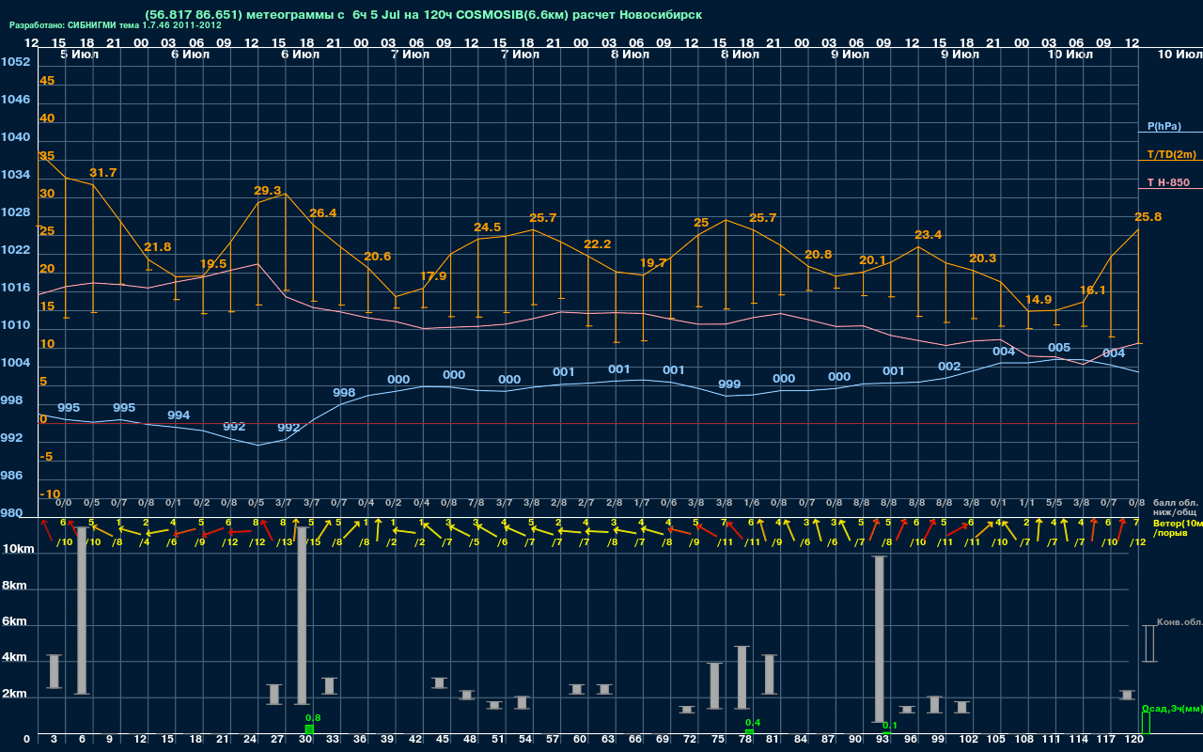This screenshot has height=752, width=1203.
Task: Click the 45 temperature axis label
Action: click(47, 81)
